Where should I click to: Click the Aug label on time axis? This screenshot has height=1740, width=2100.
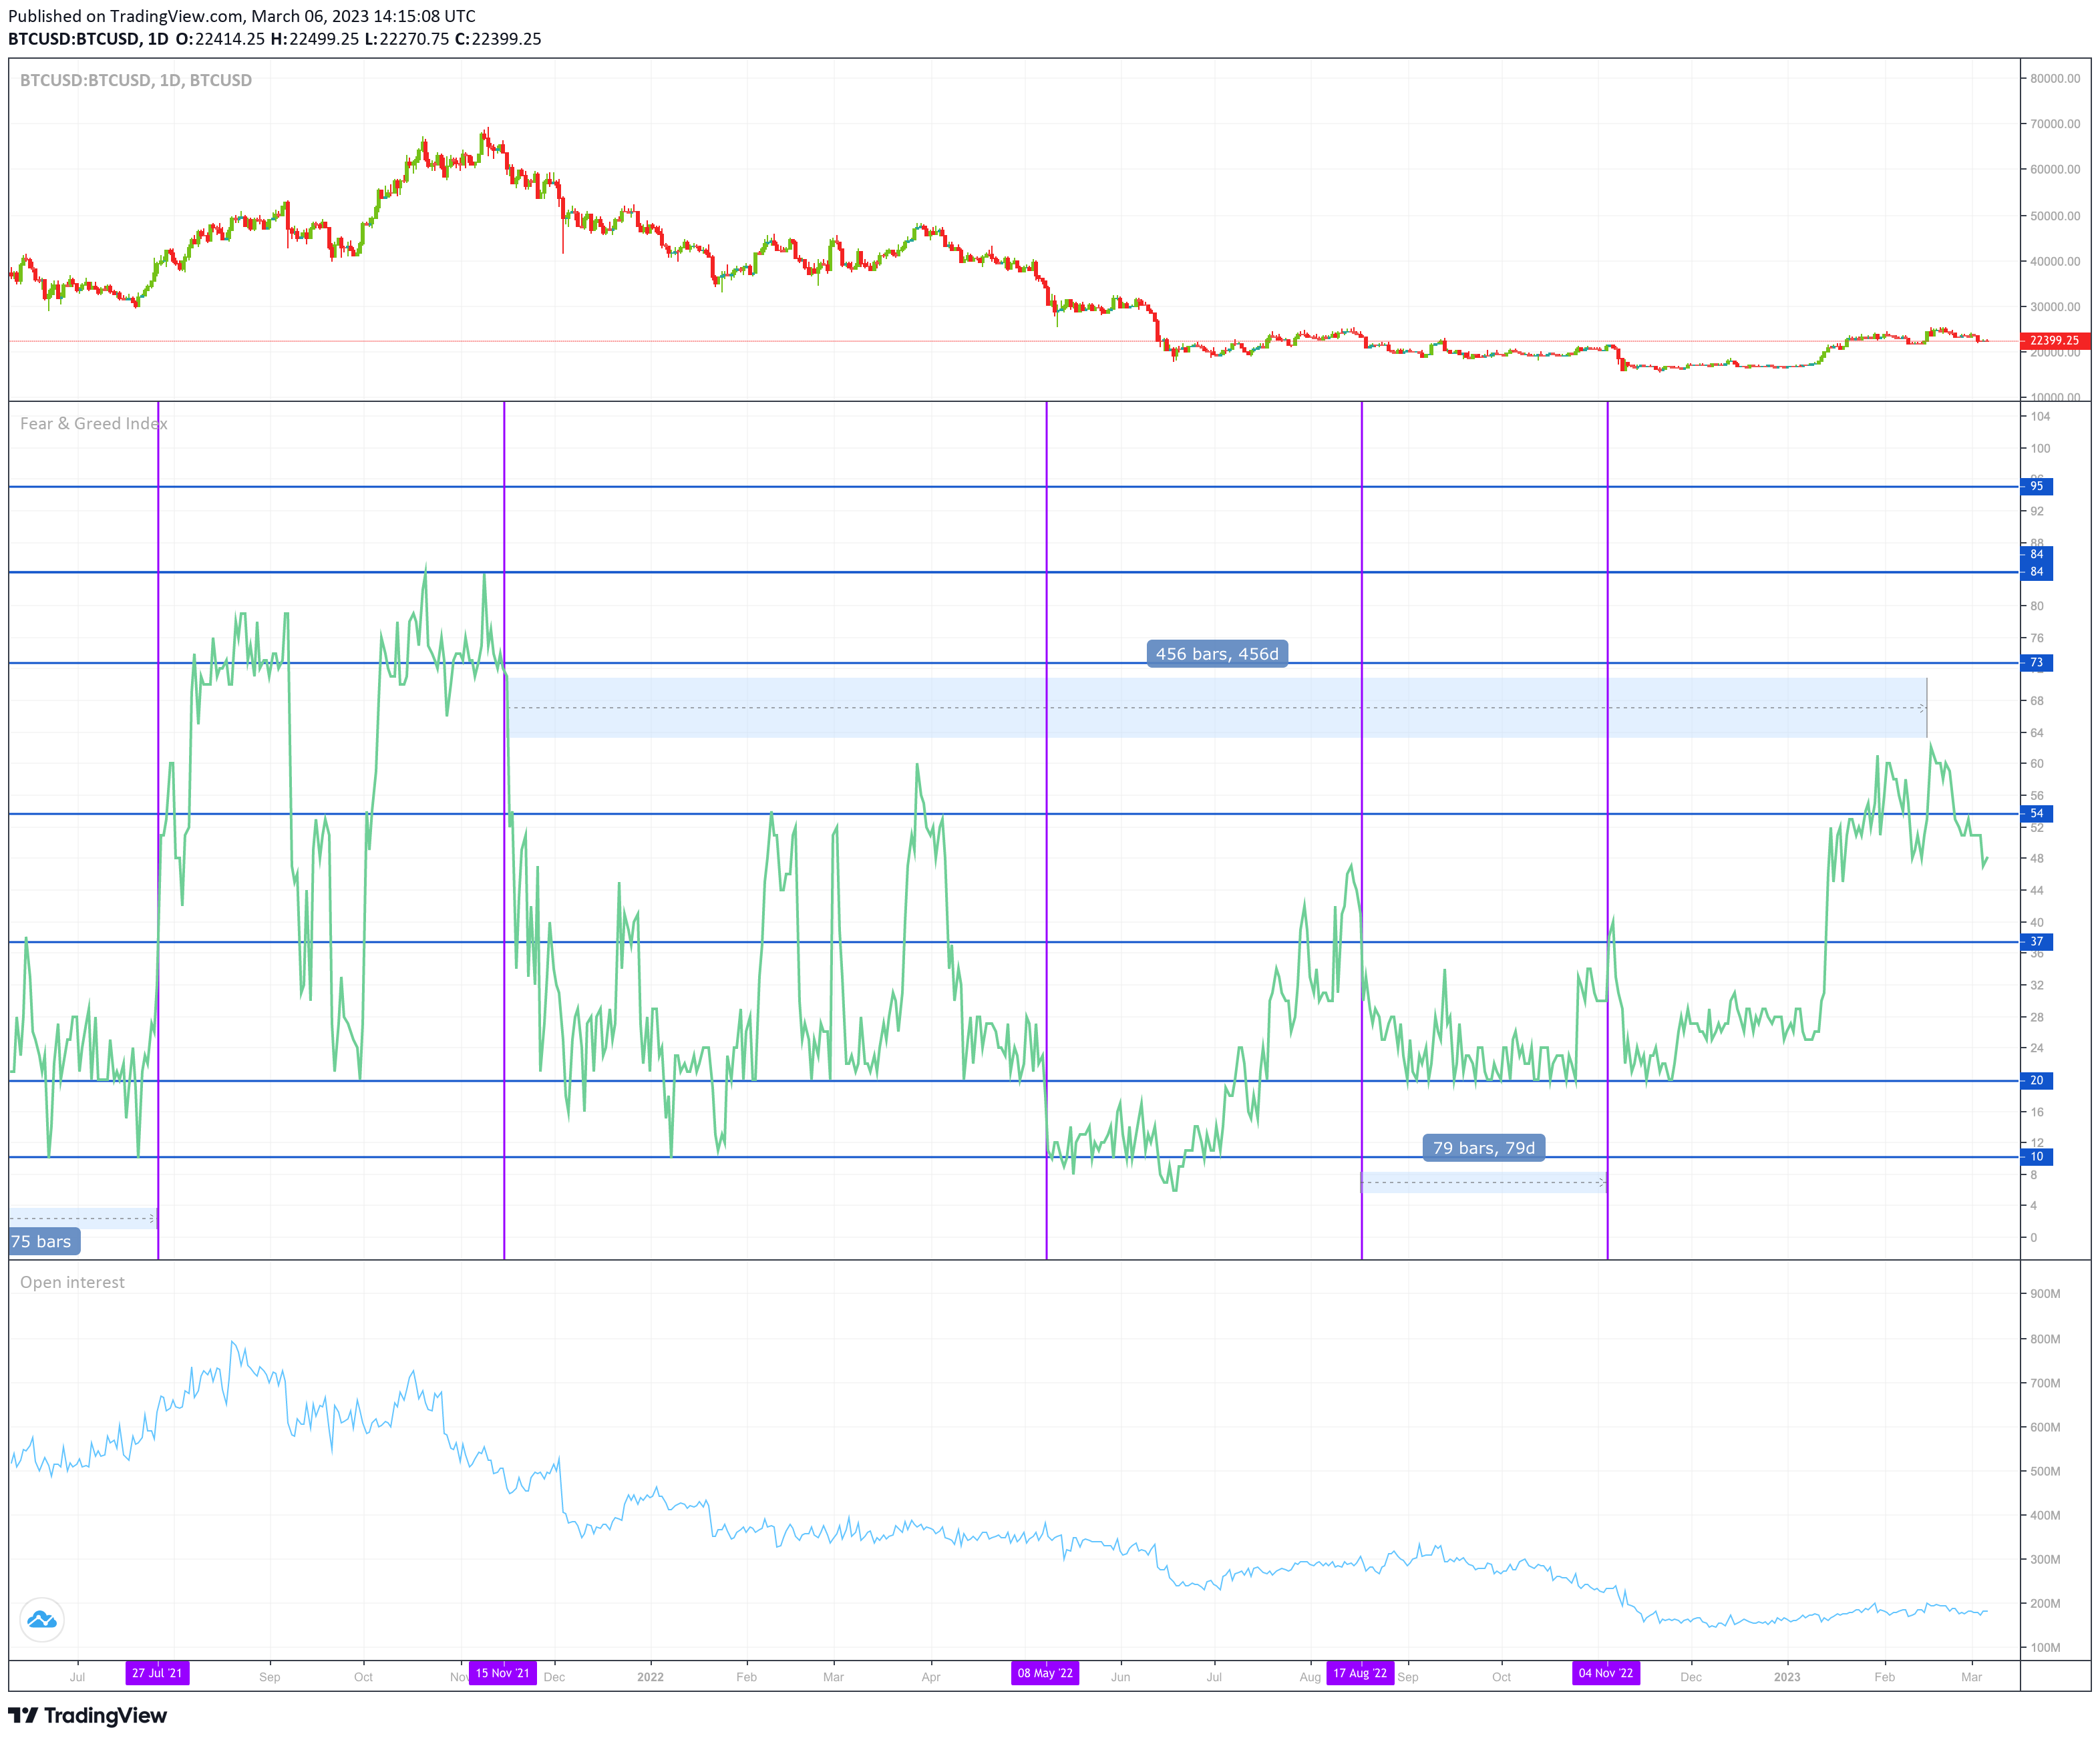(x=1310, y=1677)
